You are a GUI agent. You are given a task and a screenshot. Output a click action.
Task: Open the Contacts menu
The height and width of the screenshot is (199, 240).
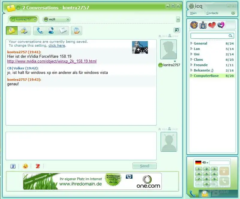(x=212, y=13)
